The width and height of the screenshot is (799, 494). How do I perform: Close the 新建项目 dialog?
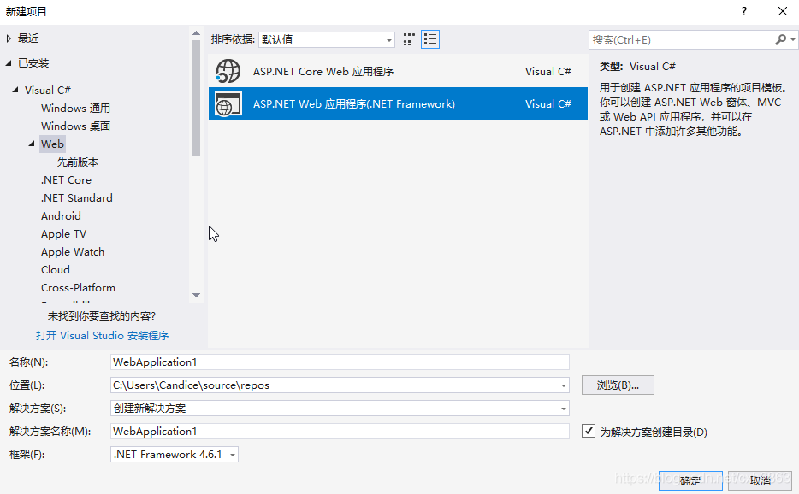tap(783, 11)
